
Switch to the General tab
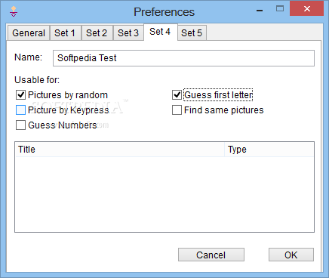[29, 33]
